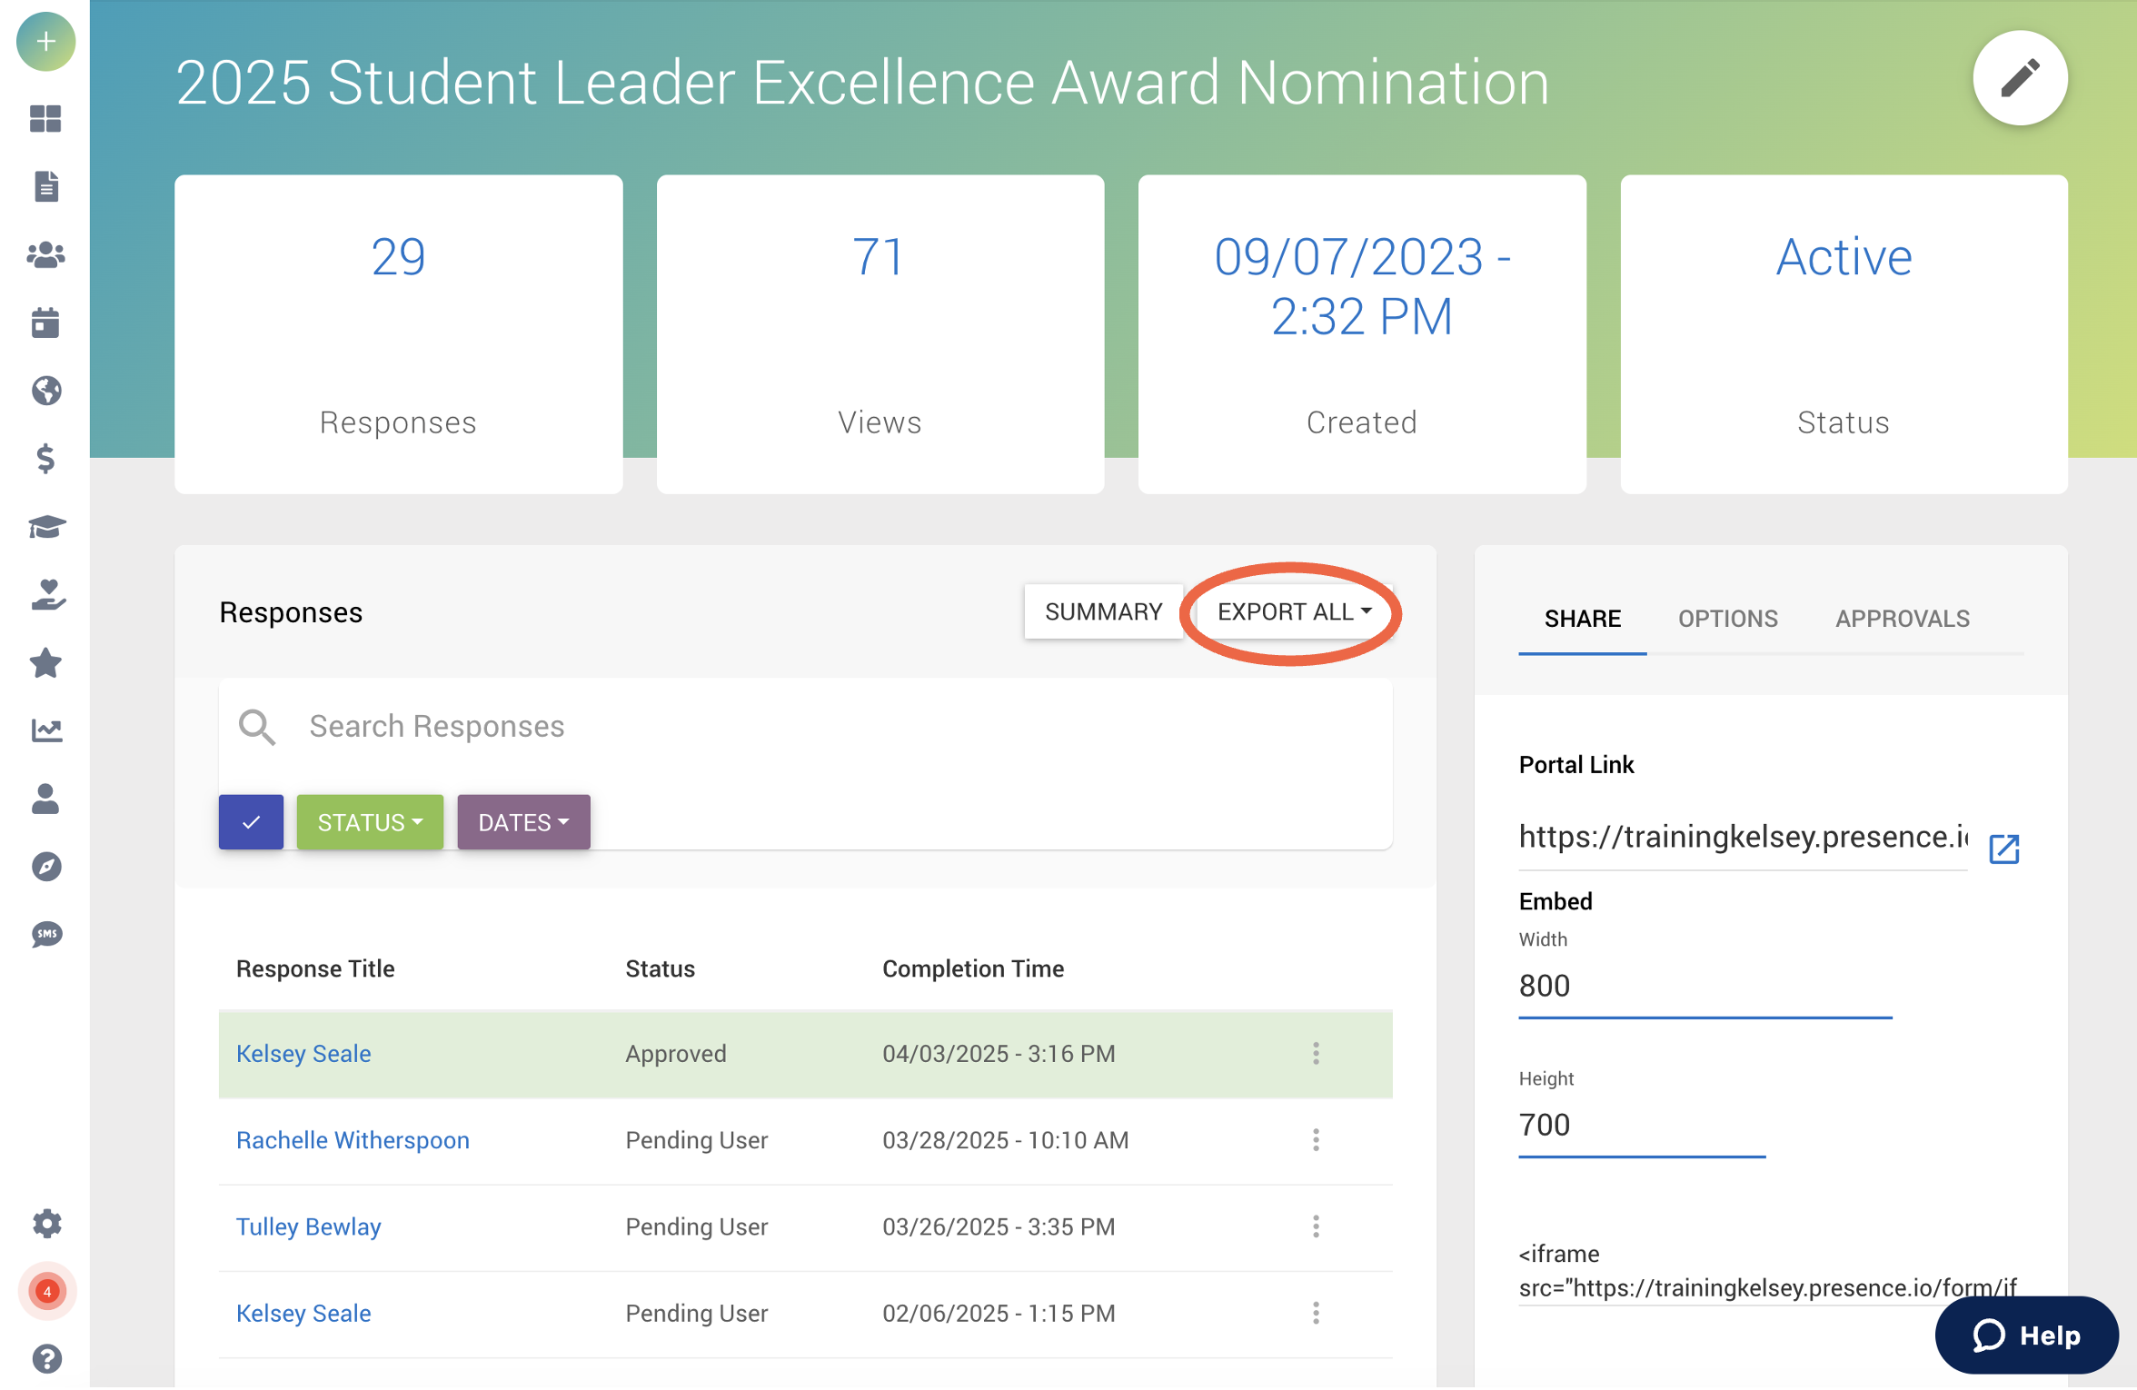The height and width of the screenshot is (1390, 2137).
Task: Click the 29 Responses stat card
Action: click(398, 334)
